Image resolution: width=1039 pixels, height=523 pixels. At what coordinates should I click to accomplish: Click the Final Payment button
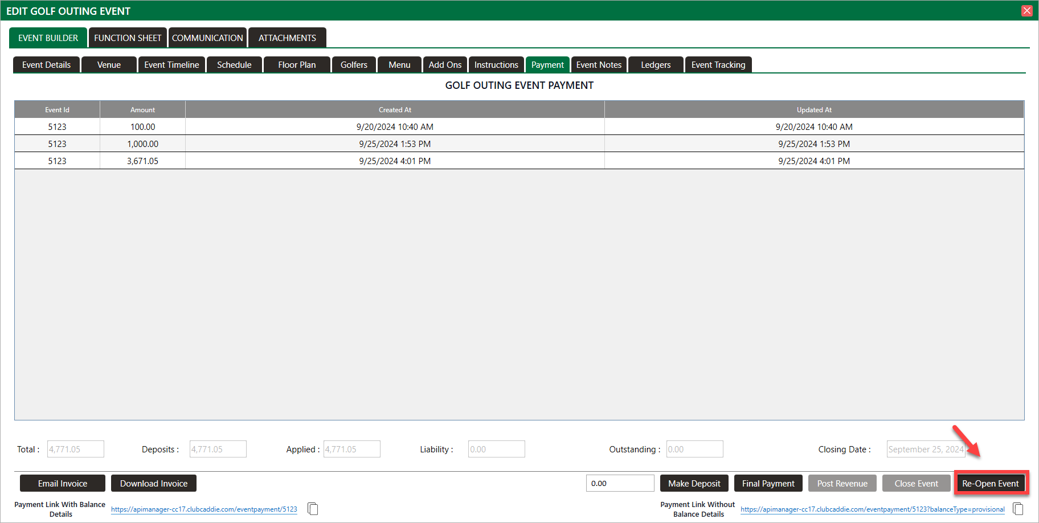(768, 483)
